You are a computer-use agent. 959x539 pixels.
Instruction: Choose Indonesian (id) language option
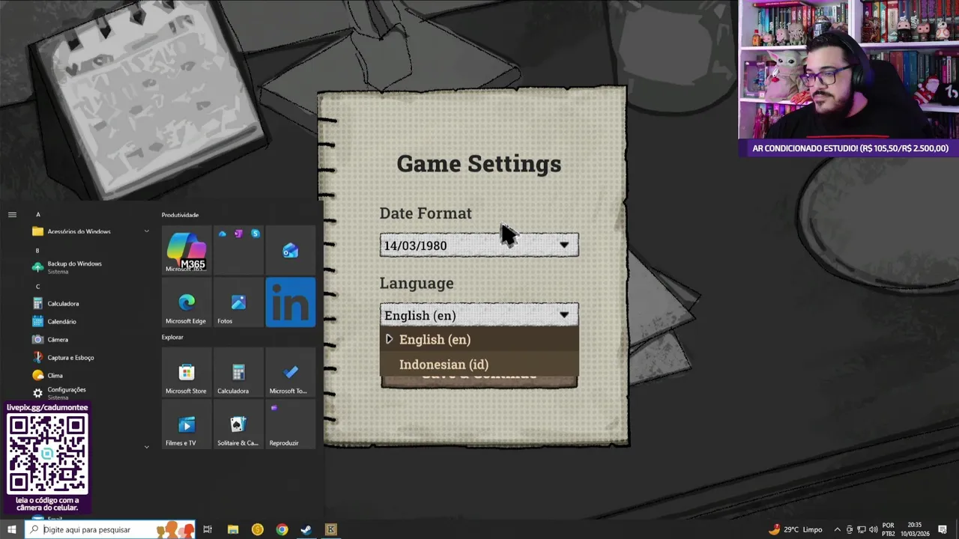[x=479, y=365]
